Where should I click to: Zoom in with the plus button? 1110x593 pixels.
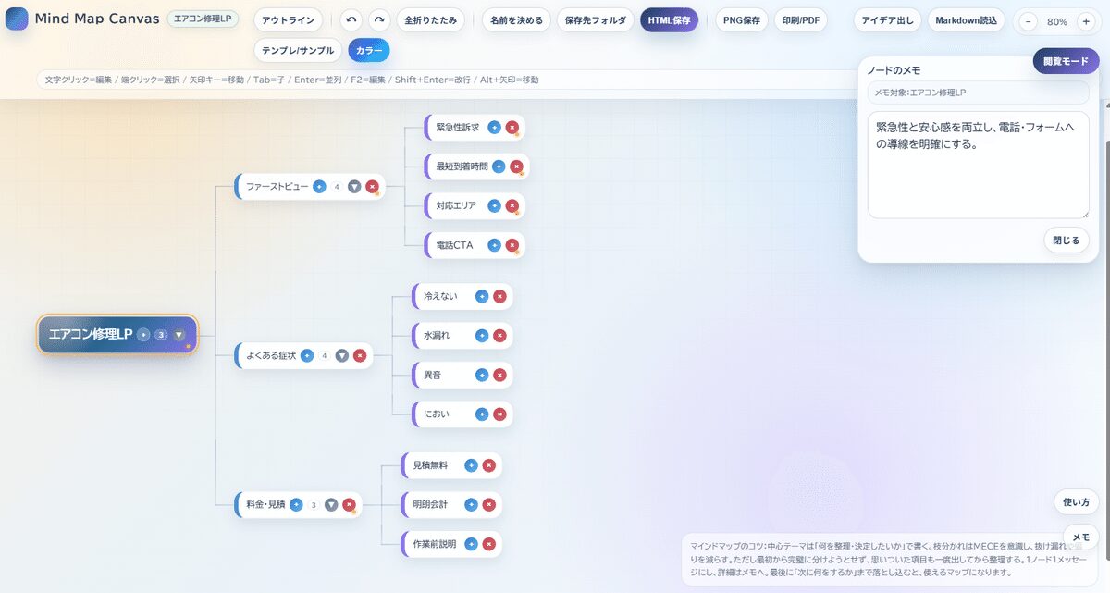[1086, 21]
